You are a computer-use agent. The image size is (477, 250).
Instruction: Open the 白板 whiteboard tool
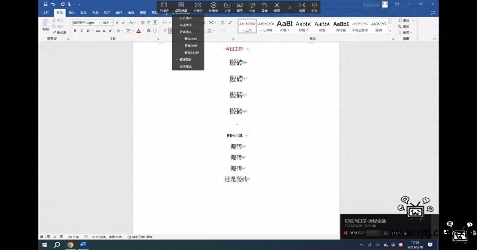252,5
